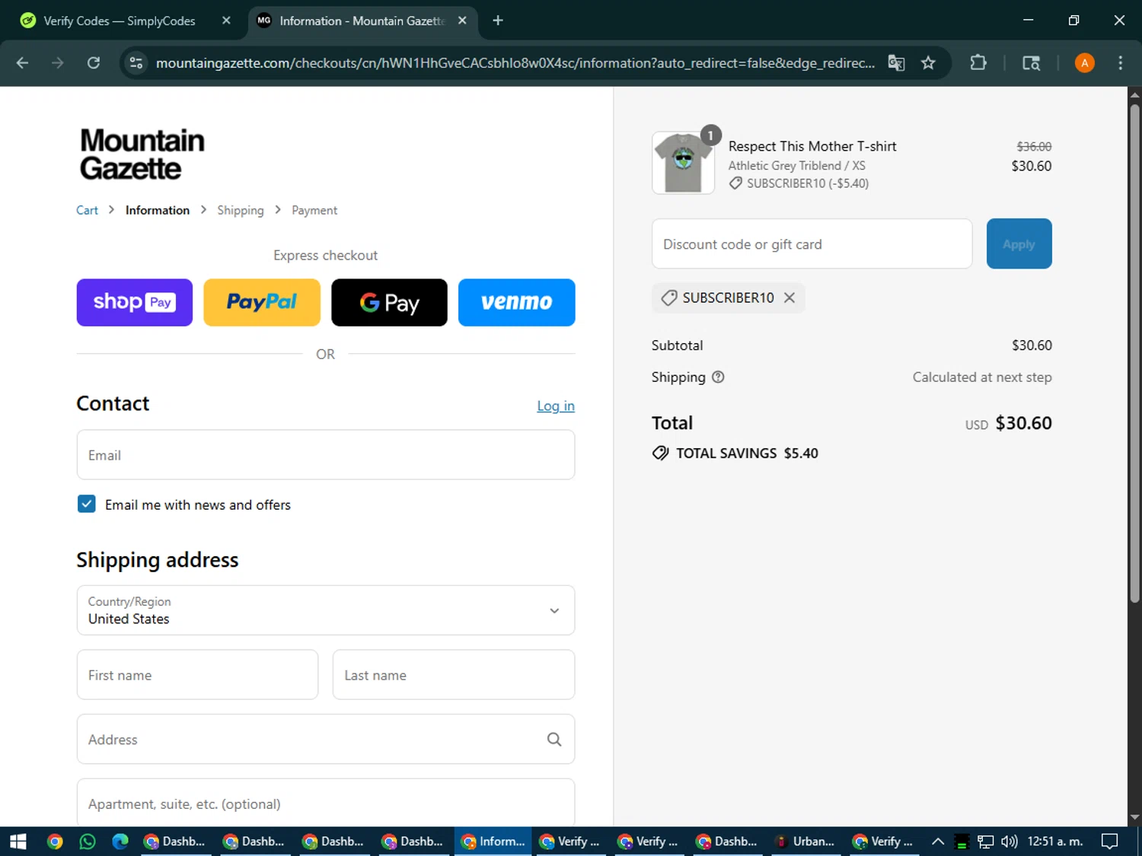Screen dimensions: 1142x856
Task: Open a new browser tab
Action: 498,21
